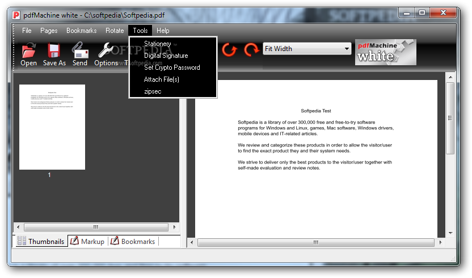
Task: Click the paragraph starting 'We strive to deliver'
Action: click(x=315, y=165)
